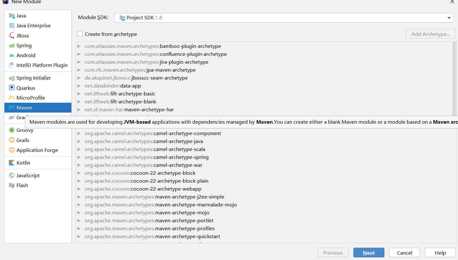The width and height of the screenshot is (458, 260).
Task: Click the Android robot icon
Action: pyautogui.click(x=12, y=55)
